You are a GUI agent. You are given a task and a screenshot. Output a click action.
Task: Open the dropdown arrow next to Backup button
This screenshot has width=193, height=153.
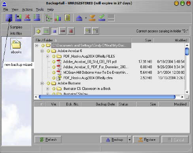[x=129, y=140]
